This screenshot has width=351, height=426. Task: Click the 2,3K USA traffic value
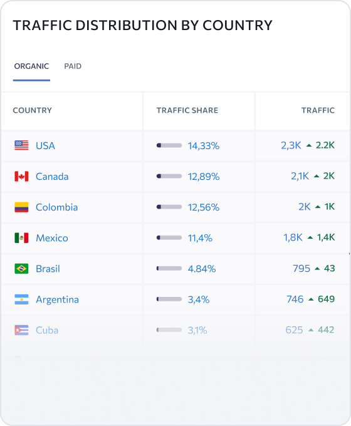(x=291, y=145)
